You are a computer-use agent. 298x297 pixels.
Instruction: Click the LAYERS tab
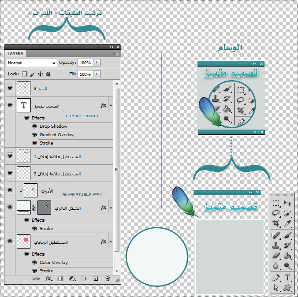click(15, 54)
